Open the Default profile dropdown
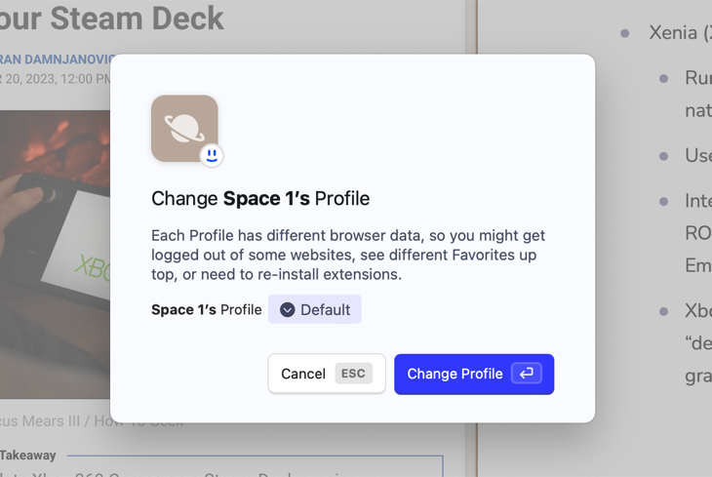712x477 pixels. [315, 309]
